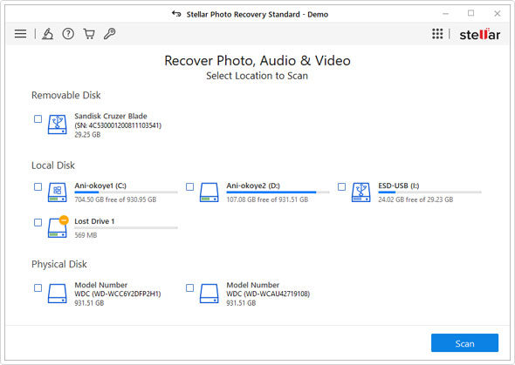Click 'WDC (WD-WCAU42719108)' model text

268,294
